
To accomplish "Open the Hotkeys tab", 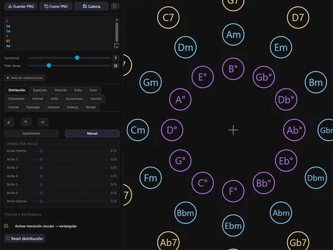I will (73, 107).
